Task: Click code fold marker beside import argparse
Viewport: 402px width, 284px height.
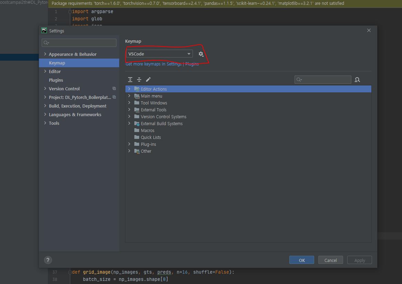Action: [x=70, y=11]
